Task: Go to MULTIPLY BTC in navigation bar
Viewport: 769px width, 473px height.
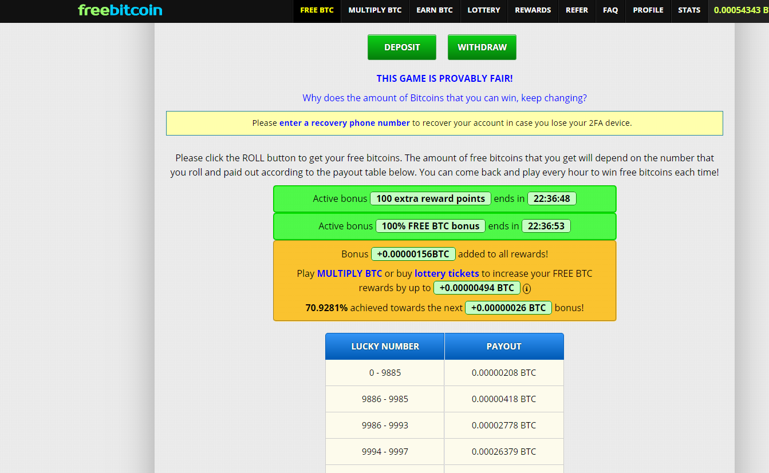Action: coord(375,10)
